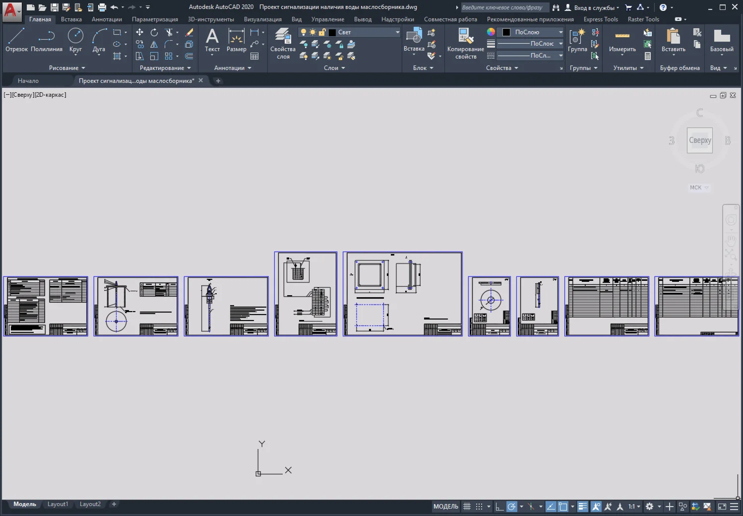
Task: Toggle annotation visibility in status bar
Action: (596, 507)
